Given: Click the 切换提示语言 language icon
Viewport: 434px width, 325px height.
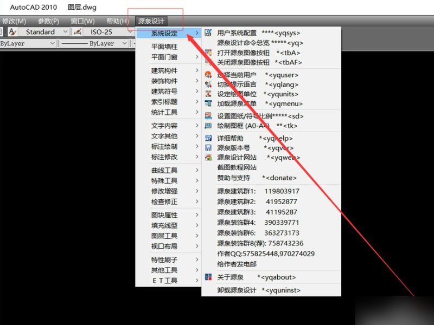Looking at the screenshot, I should click(x=208, y=84).
